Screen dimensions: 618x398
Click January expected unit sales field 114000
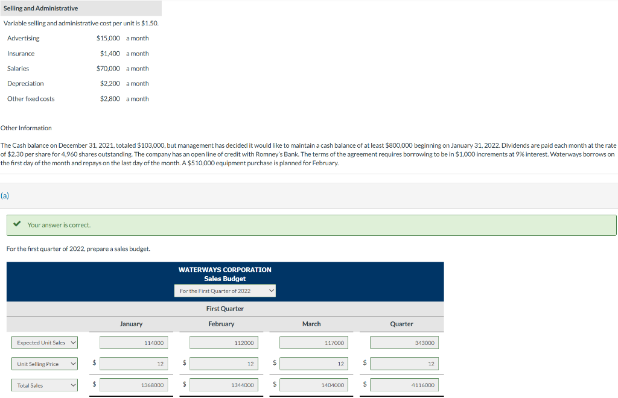coord(134,343)
